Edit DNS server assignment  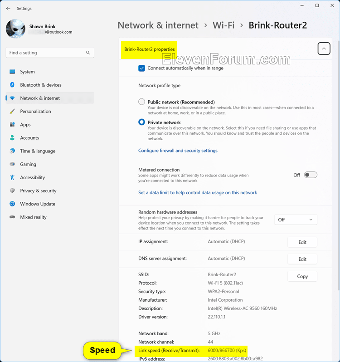(x=302, y=259)
